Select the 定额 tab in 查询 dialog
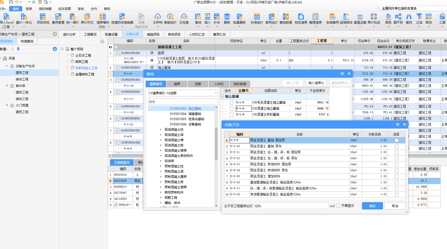Image resolution: width=447 pixels, height=249 pixels. coord(198,84)
